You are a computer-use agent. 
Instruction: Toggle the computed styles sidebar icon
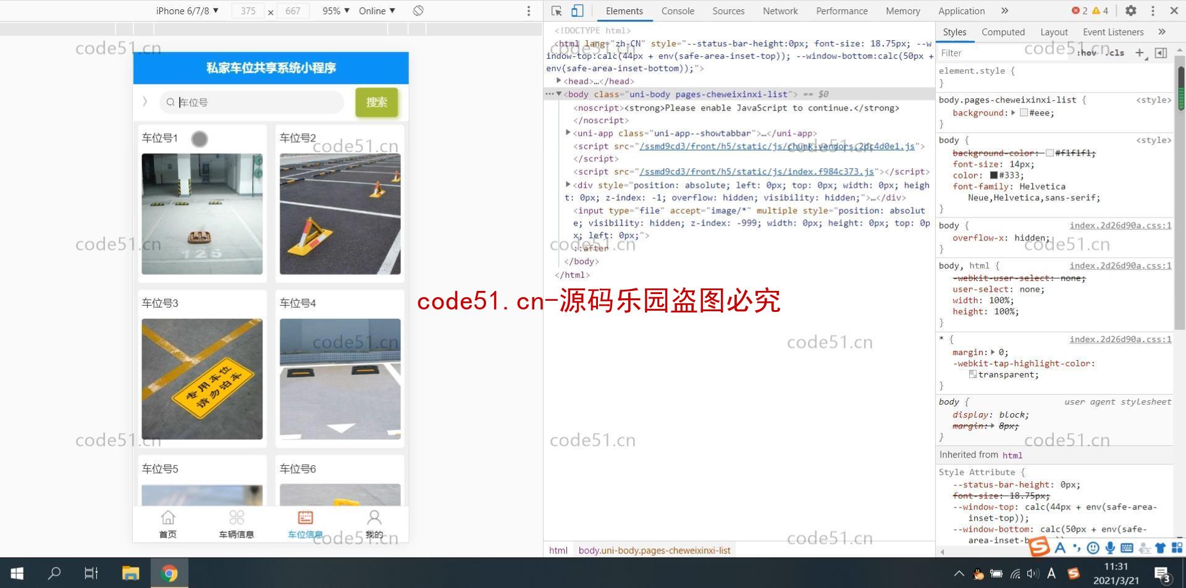click(x=1161, y=52)
